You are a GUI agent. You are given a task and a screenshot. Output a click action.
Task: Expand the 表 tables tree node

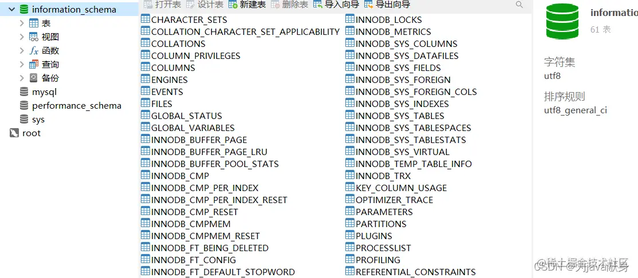pyautogui.click(x=22, y=23)
